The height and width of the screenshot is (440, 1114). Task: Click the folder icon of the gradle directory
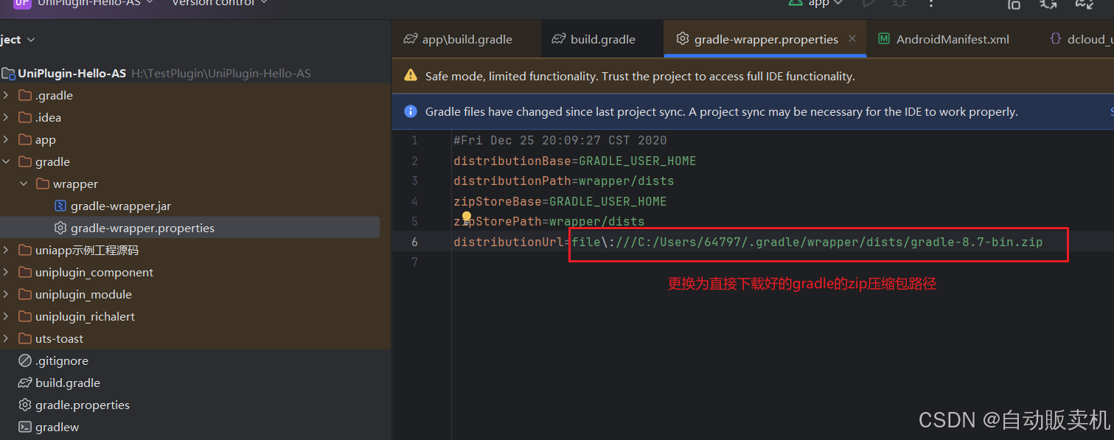tap(25, 161)
